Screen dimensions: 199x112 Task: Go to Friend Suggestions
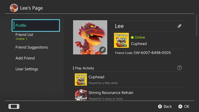(x=32, y=47)
